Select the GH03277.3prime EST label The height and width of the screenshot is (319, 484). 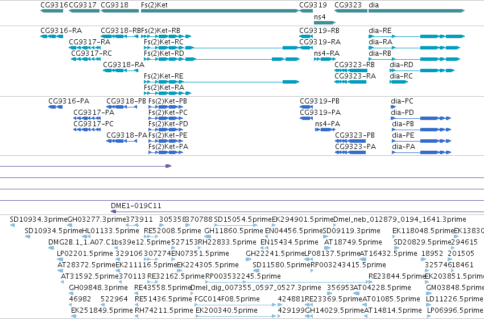[x=97, y=219]
